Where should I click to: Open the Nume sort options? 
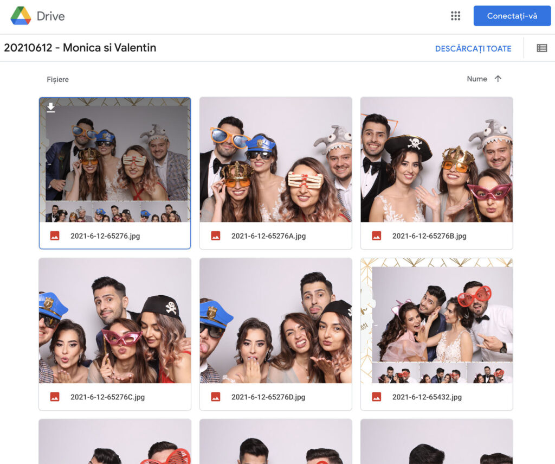(476, 79)
